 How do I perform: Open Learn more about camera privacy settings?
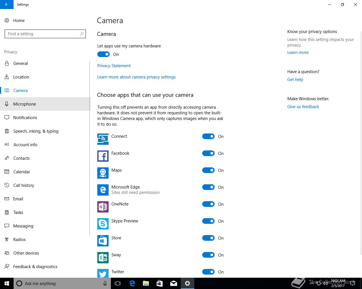click(x=136, y=77)
